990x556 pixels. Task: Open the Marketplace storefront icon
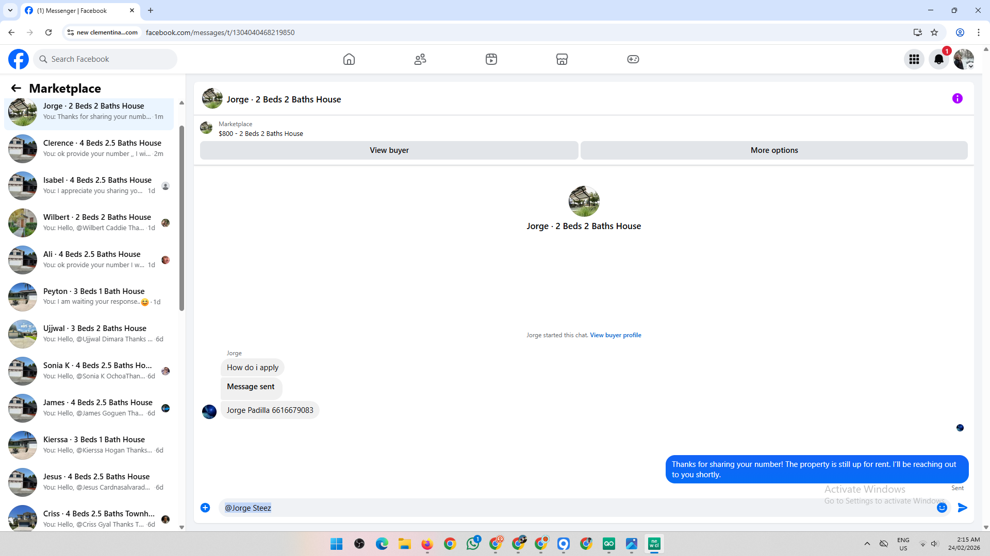562,59
